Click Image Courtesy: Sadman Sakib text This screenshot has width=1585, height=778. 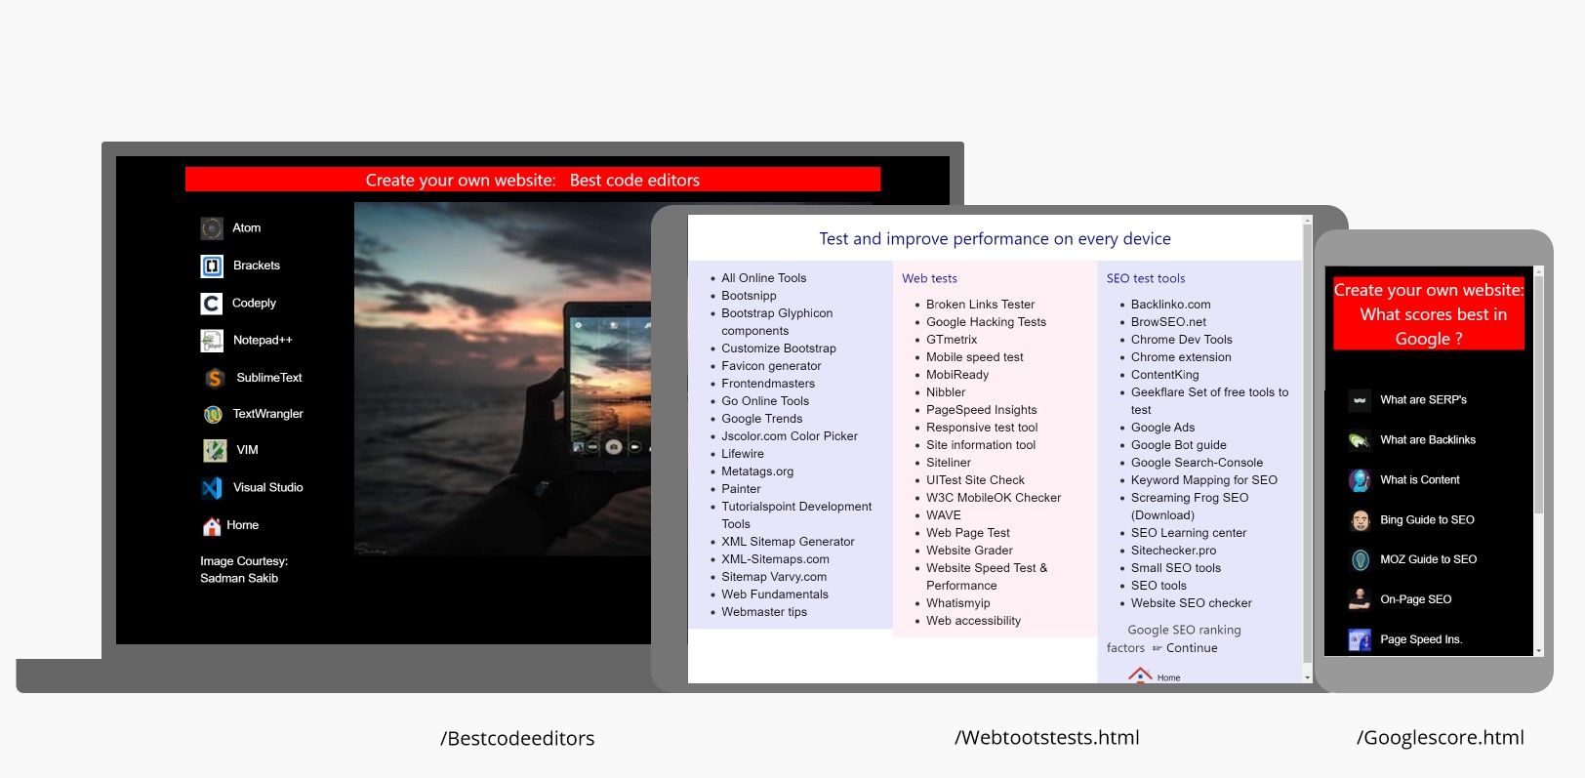(x=244, y=570)
